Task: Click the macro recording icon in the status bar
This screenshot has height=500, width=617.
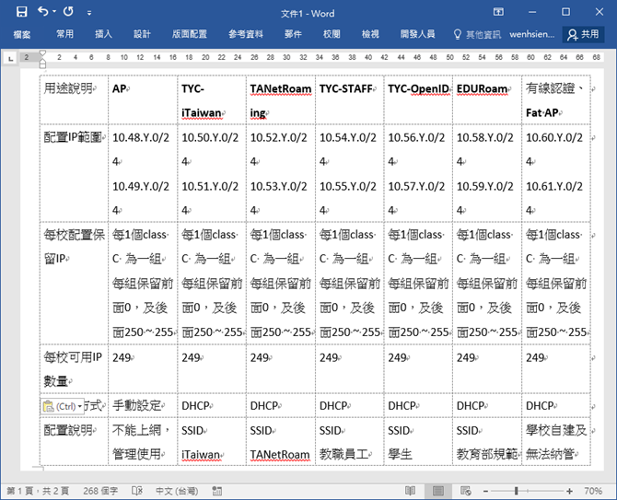Action: (216, 491)
